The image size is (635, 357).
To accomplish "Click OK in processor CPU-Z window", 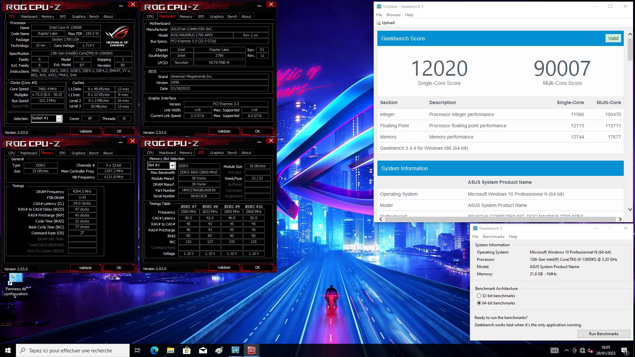I will (x=119, y=131).
